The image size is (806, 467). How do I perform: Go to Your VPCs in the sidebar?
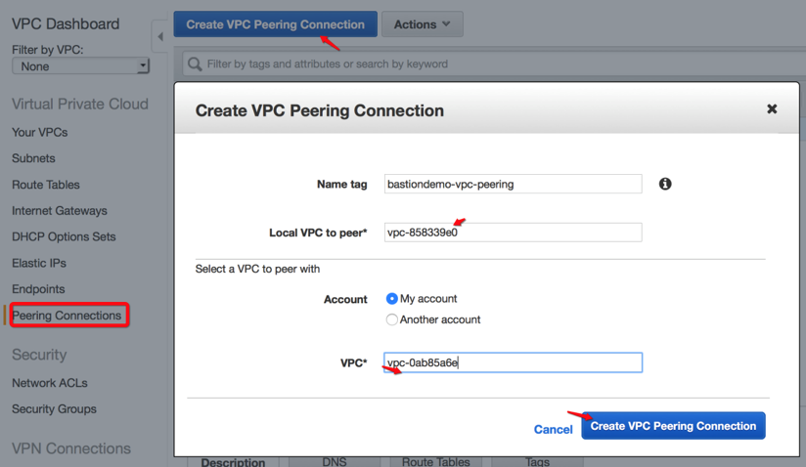coord(39,132)
